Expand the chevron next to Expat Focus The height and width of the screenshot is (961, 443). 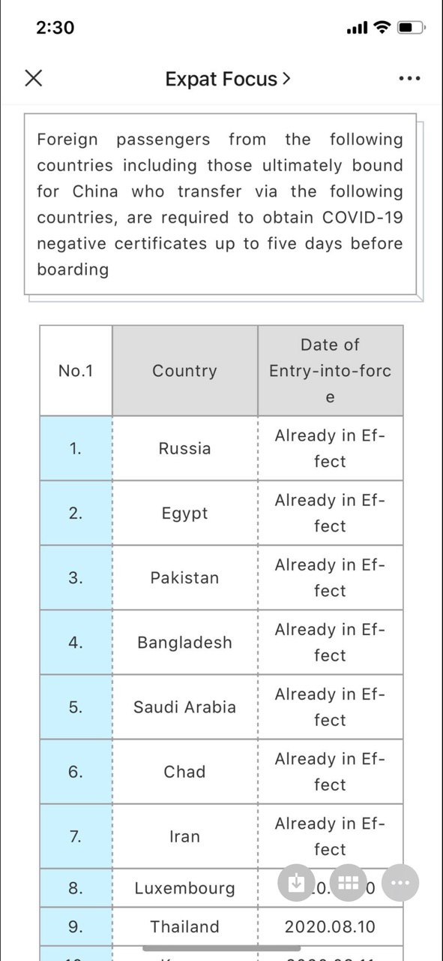tap(286, 78)
